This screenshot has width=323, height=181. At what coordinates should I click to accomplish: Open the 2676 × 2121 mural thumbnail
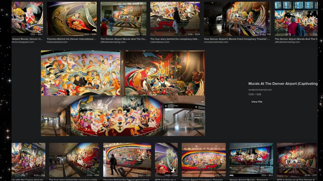[297, 160]
